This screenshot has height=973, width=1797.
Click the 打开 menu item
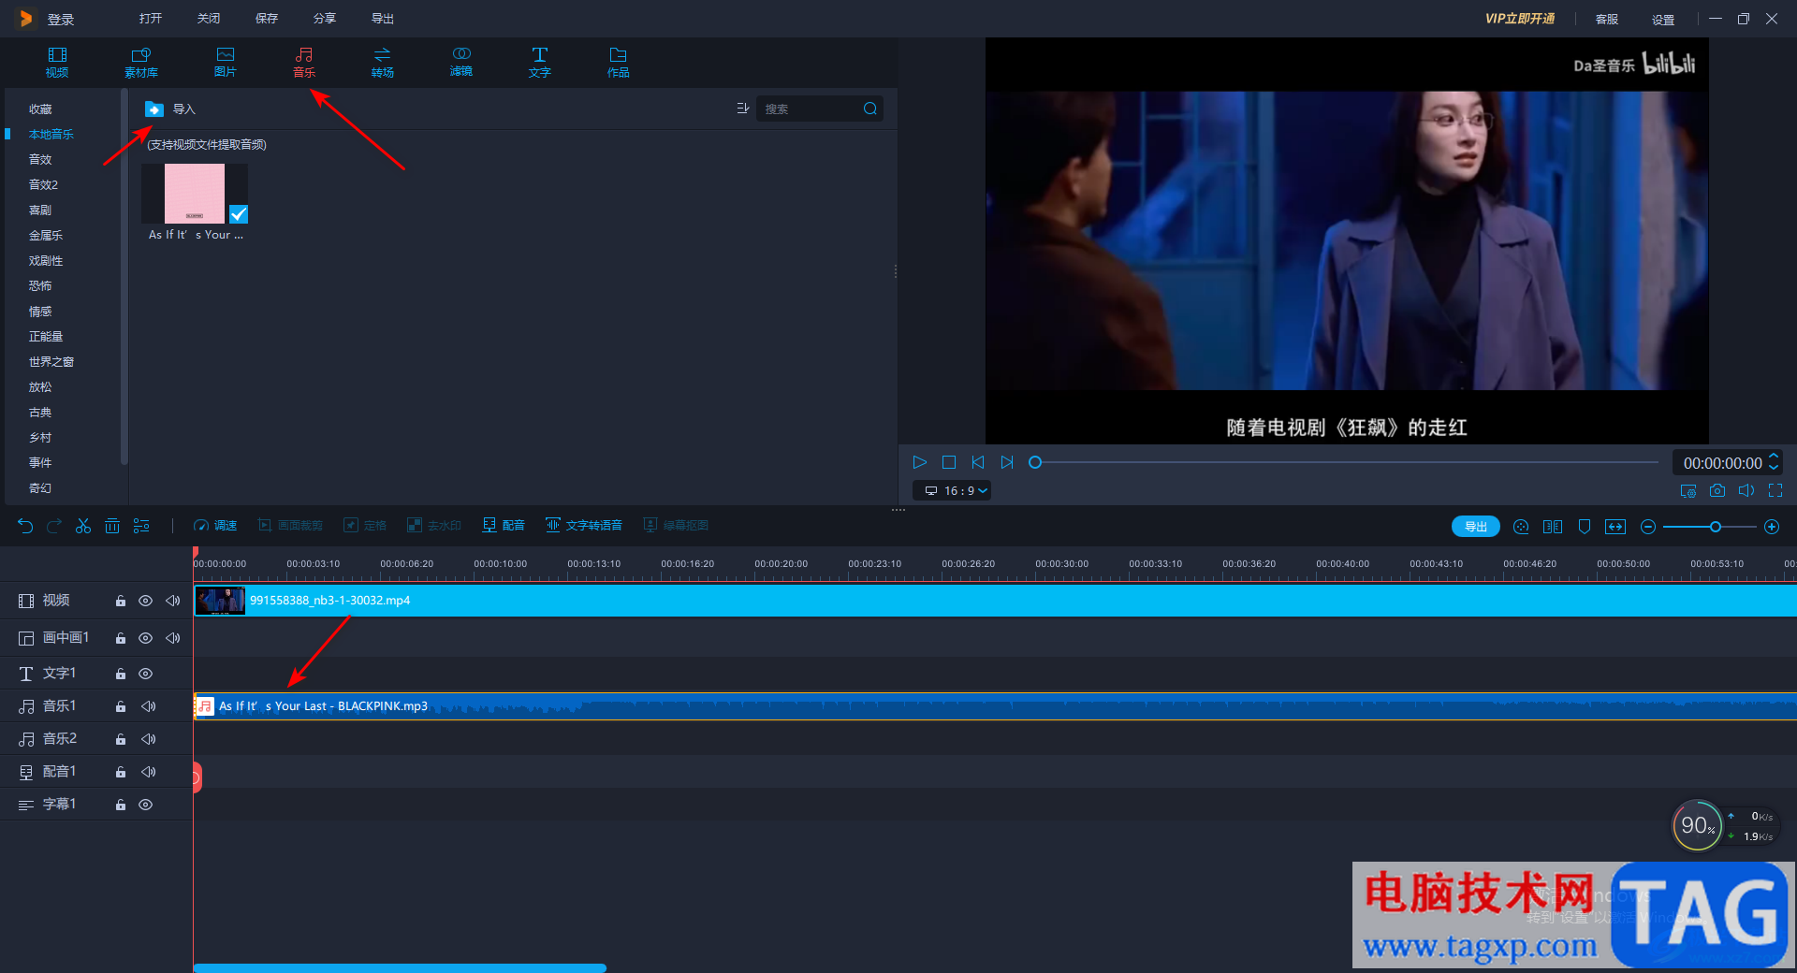tap(151, 19)
